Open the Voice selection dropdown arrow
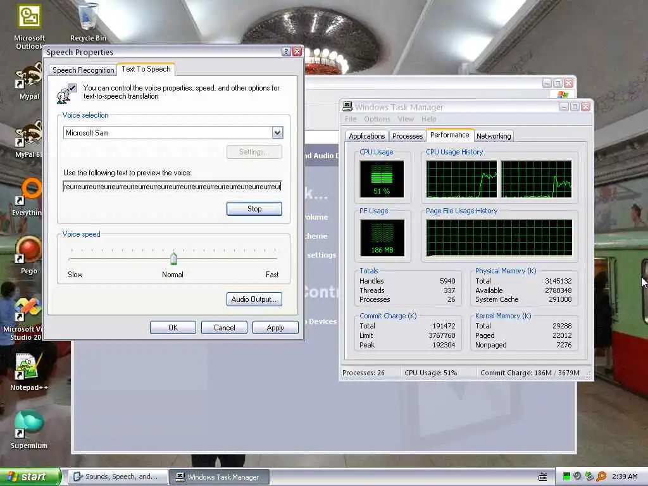The image size is (648, 486). click(277, 133)
